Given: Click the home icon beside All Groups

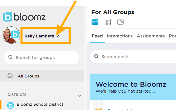Looking at the screenshot, I should [10, 75].
